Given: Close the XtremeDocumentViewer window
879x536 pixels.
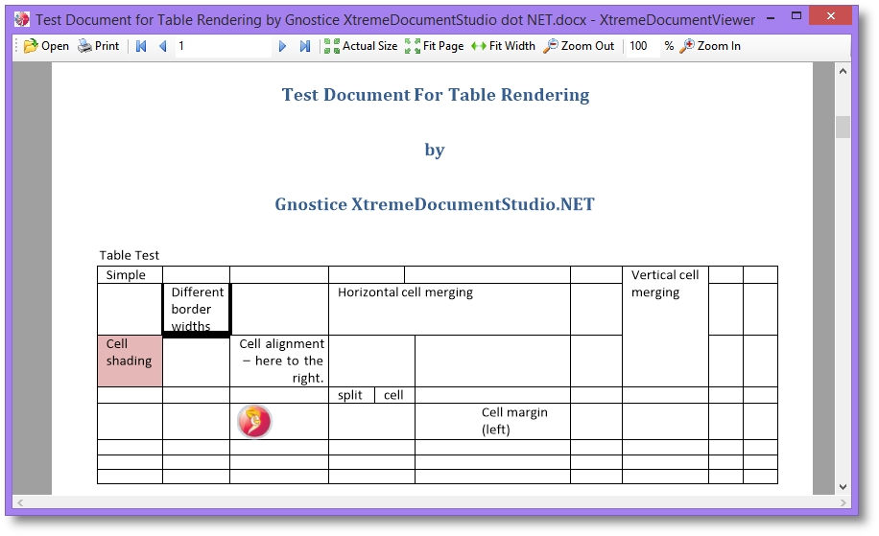Looking at the screenshot, I should coord(831,16).
